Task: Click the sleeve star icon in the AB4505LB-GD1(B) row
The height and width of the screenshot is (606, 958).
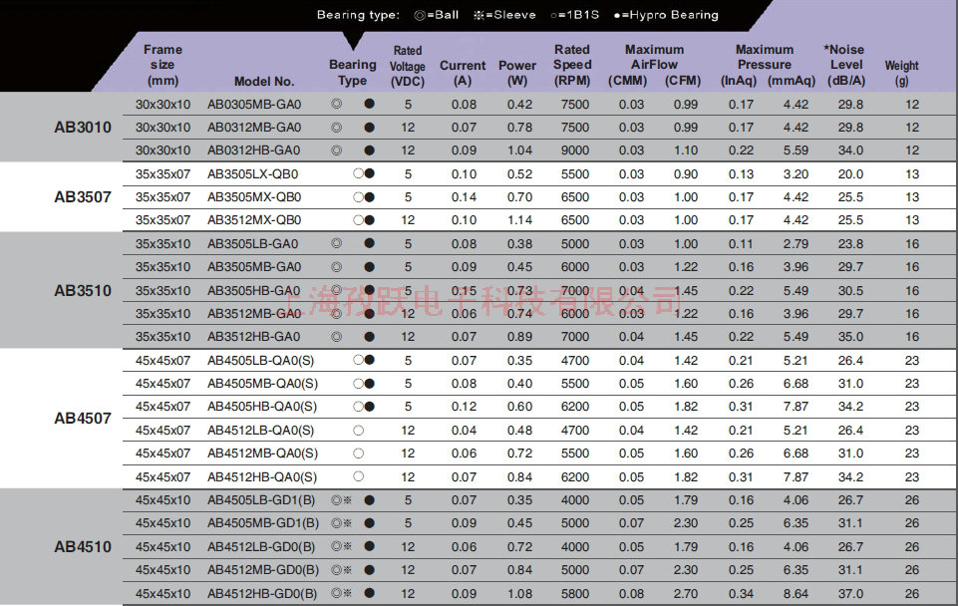Action: 347,500
